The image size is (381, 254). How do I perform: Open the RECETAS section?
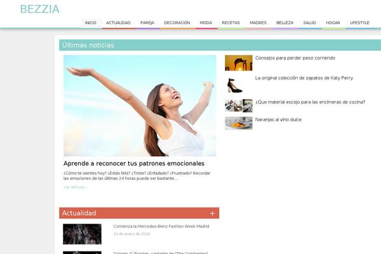point(231,23)
